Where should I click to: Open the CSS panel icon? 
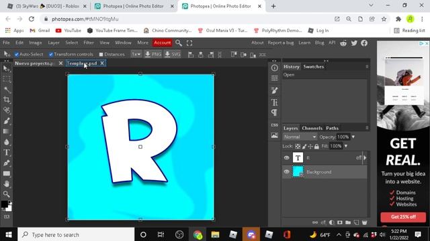pos(275,125)
